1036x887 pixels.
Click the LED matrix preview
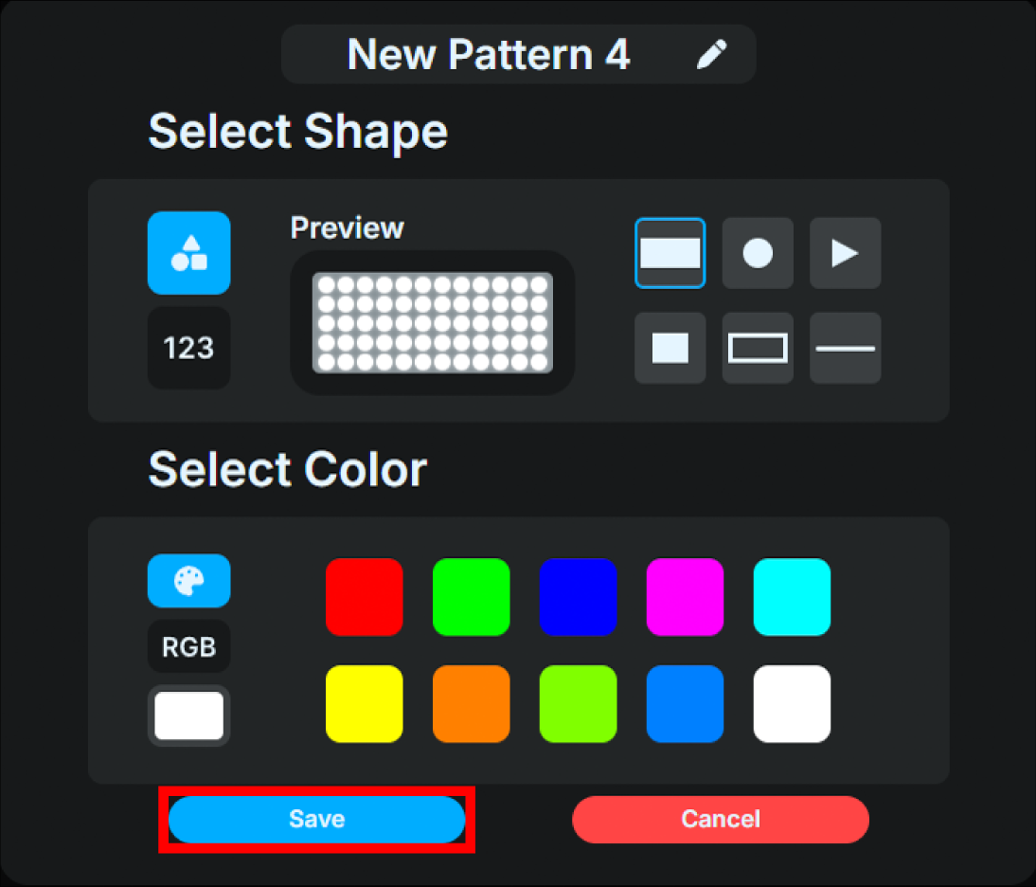click(x=433, y=325)
